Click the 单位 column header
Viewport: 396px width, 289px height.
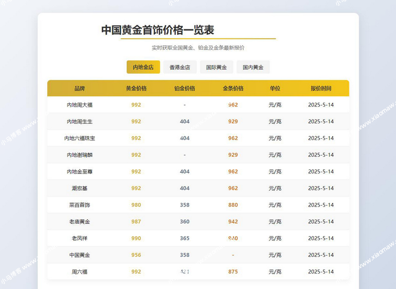[275, 88]
